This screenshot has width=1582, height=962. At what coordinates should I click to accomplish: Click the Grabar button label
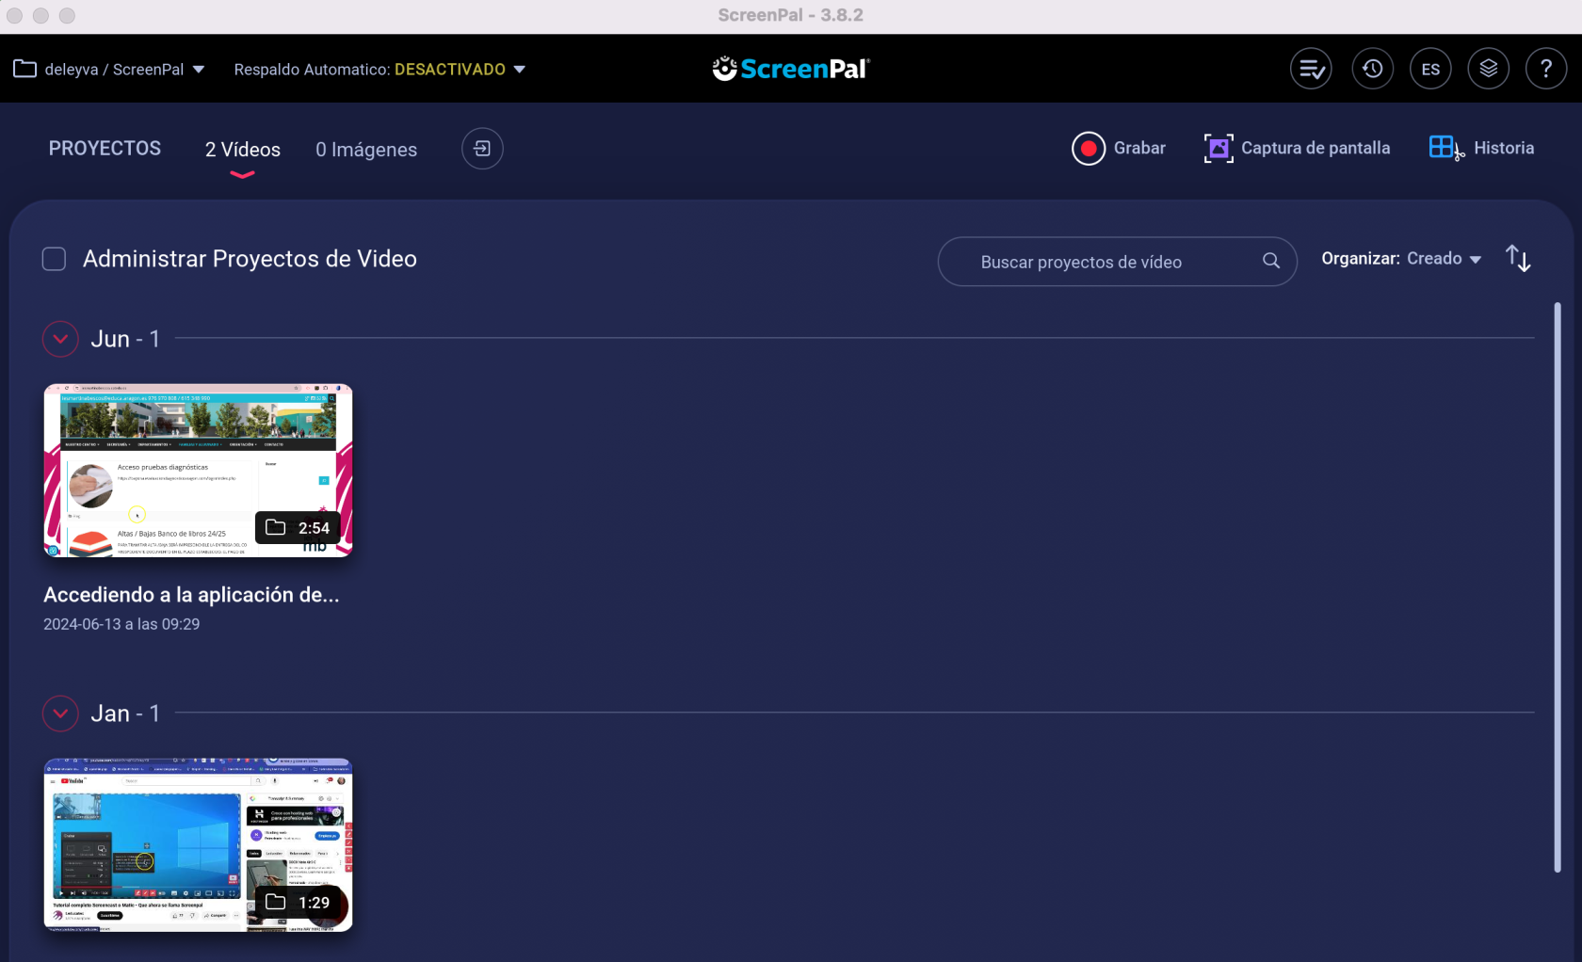coord(1139,148)
